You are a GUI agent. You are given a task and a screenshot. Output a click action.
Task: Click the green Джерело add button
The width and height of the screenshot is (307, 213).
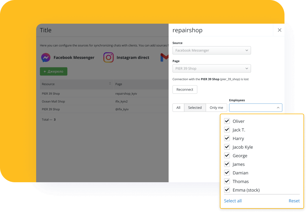54,71
